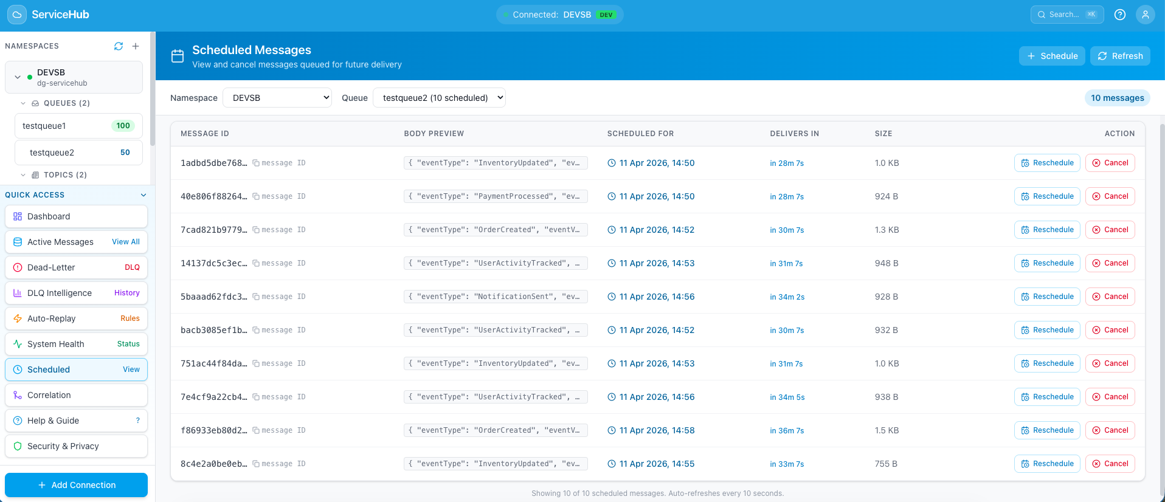The width and height of the screenshot is (1165, 502).
Task: Copy message ID for 5baaad62fdc3
Action: [256, 297]
